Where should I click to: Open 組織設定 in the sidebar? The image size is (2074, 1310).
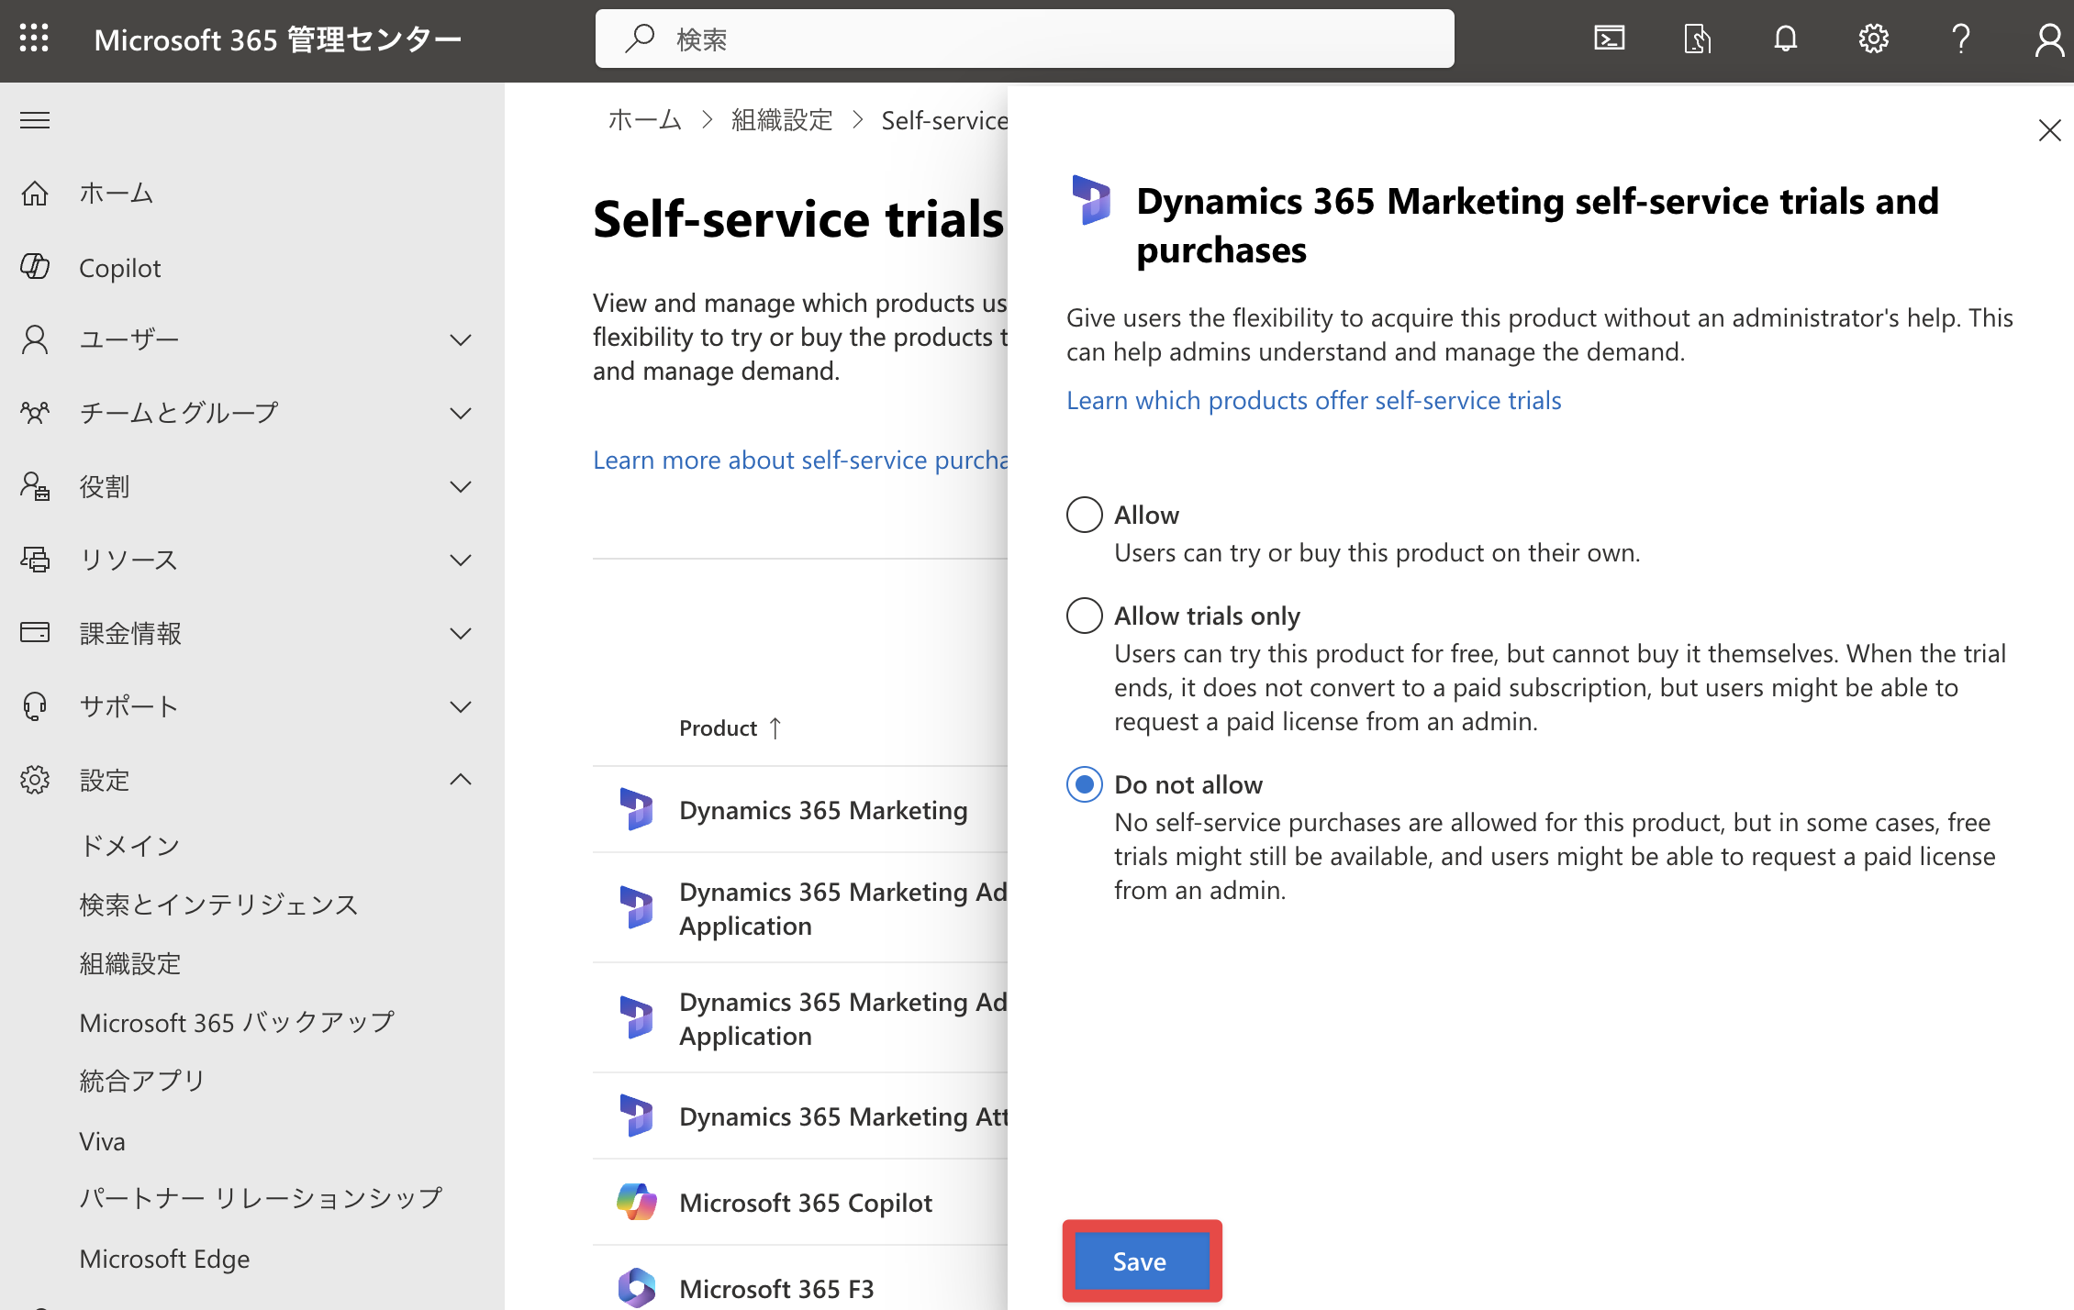point(130,962)
